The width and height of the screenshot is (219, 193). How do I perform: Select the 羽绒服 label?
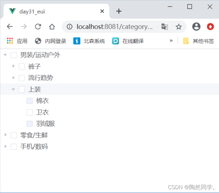tap(46, 124)
